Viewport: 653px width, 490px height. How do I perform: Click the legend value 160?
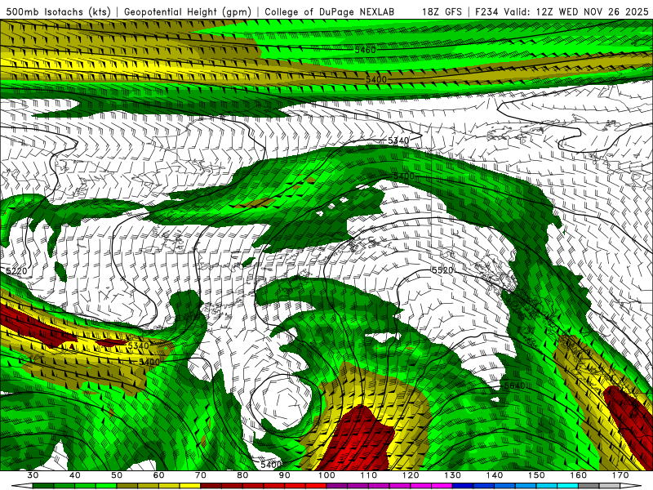click(x=579, y=475)
